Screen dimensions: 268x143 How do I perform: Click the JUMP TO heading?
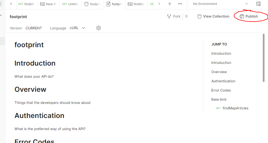[219, 44]
